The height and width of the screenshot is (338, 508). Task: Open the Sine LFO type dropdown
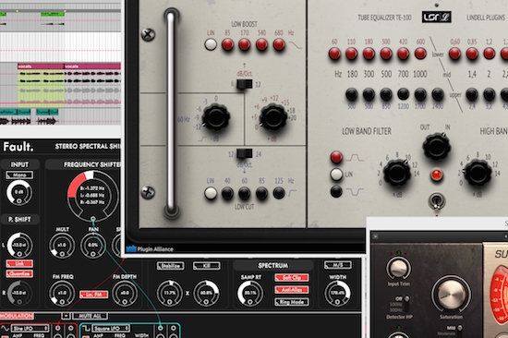[x=30, y=328]
